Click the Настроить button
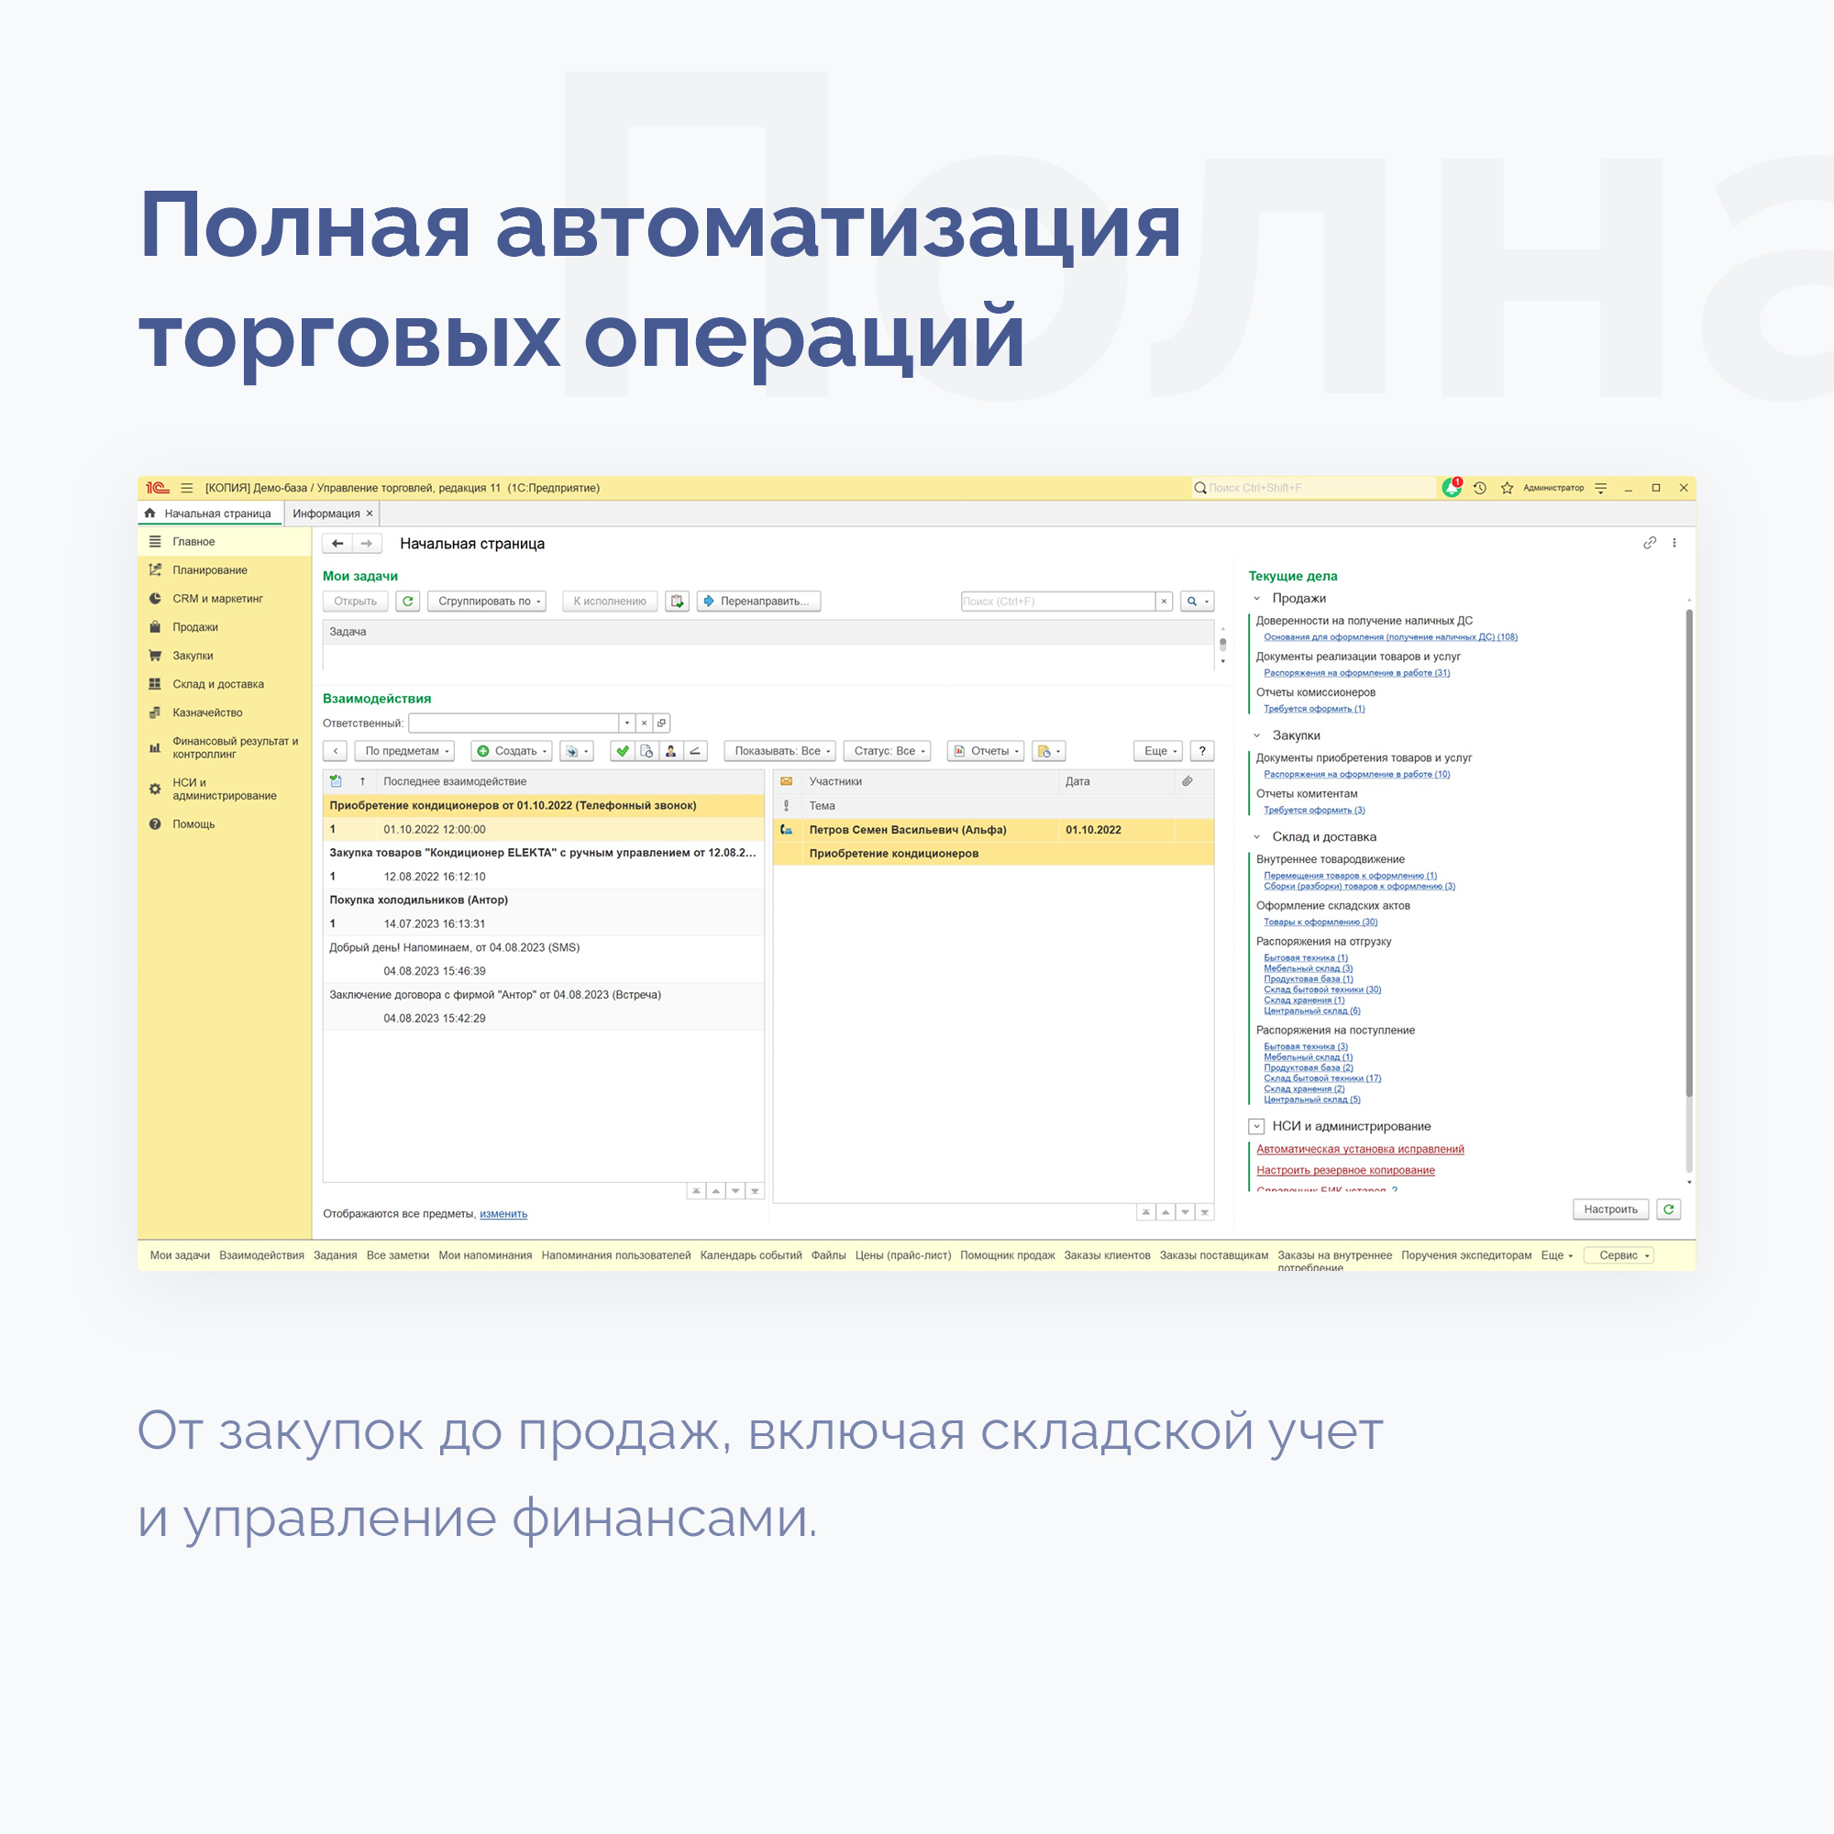The height and width of the screenshot is (1834, 1834). [1611, 1210]
